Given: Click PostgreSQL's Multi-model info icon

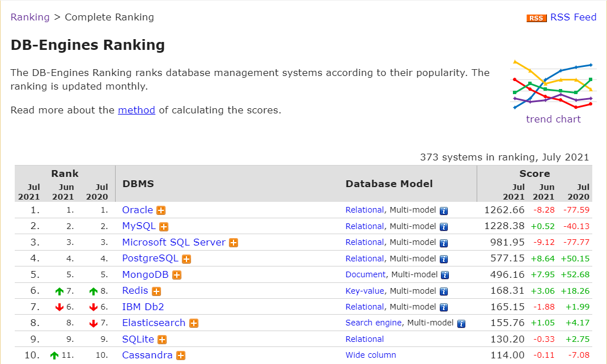Looking at the screenshot, I should tap(444, 259).
